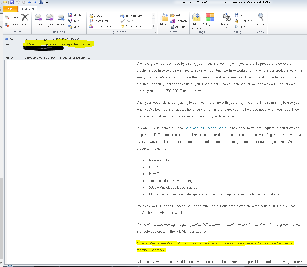Click the 'How-Tos' bullet item
This screenshot has width=307, height=267.
pos(155,174)
